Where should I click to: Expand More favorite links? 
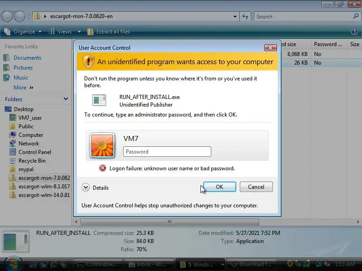[24, 88]
